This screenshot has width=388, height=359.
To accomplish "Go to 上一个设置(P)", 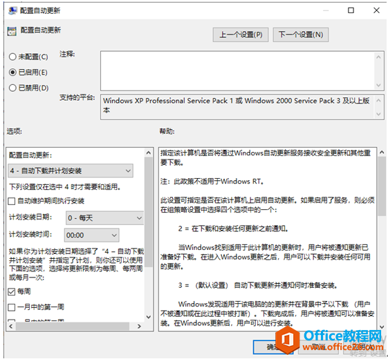I will click(x=241, y=35).
